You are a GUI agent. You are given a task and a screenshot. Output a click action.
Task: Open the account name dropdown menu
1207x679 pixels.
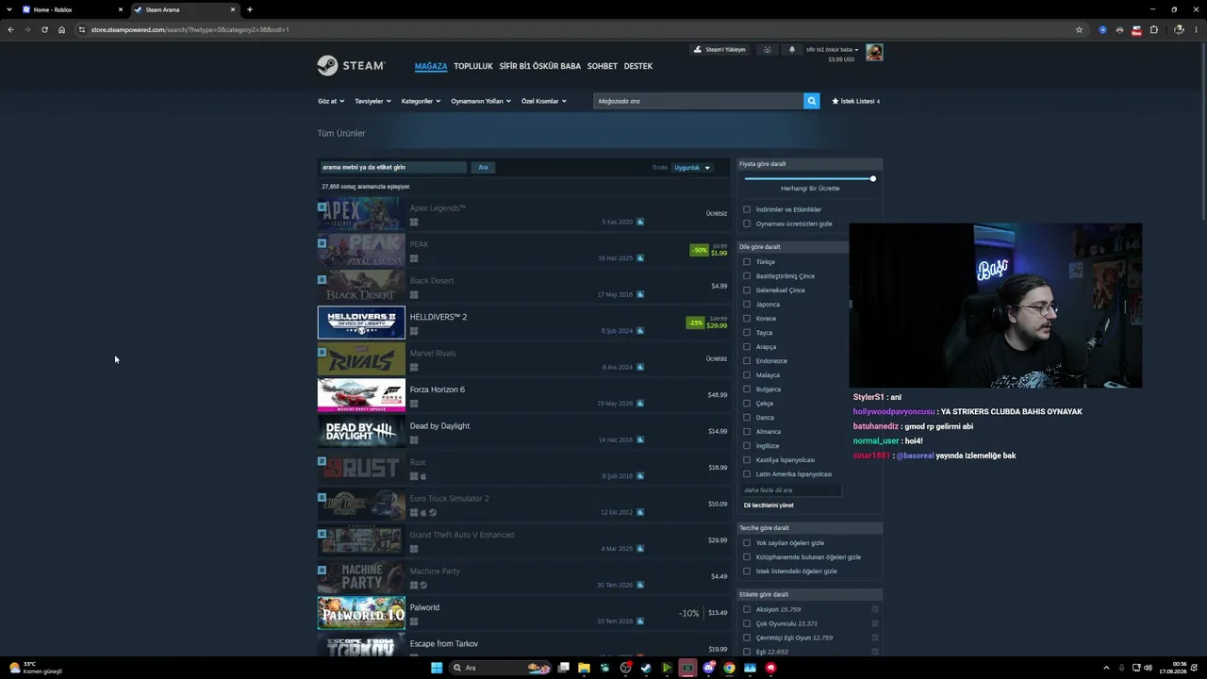click(x=832, y=49)
